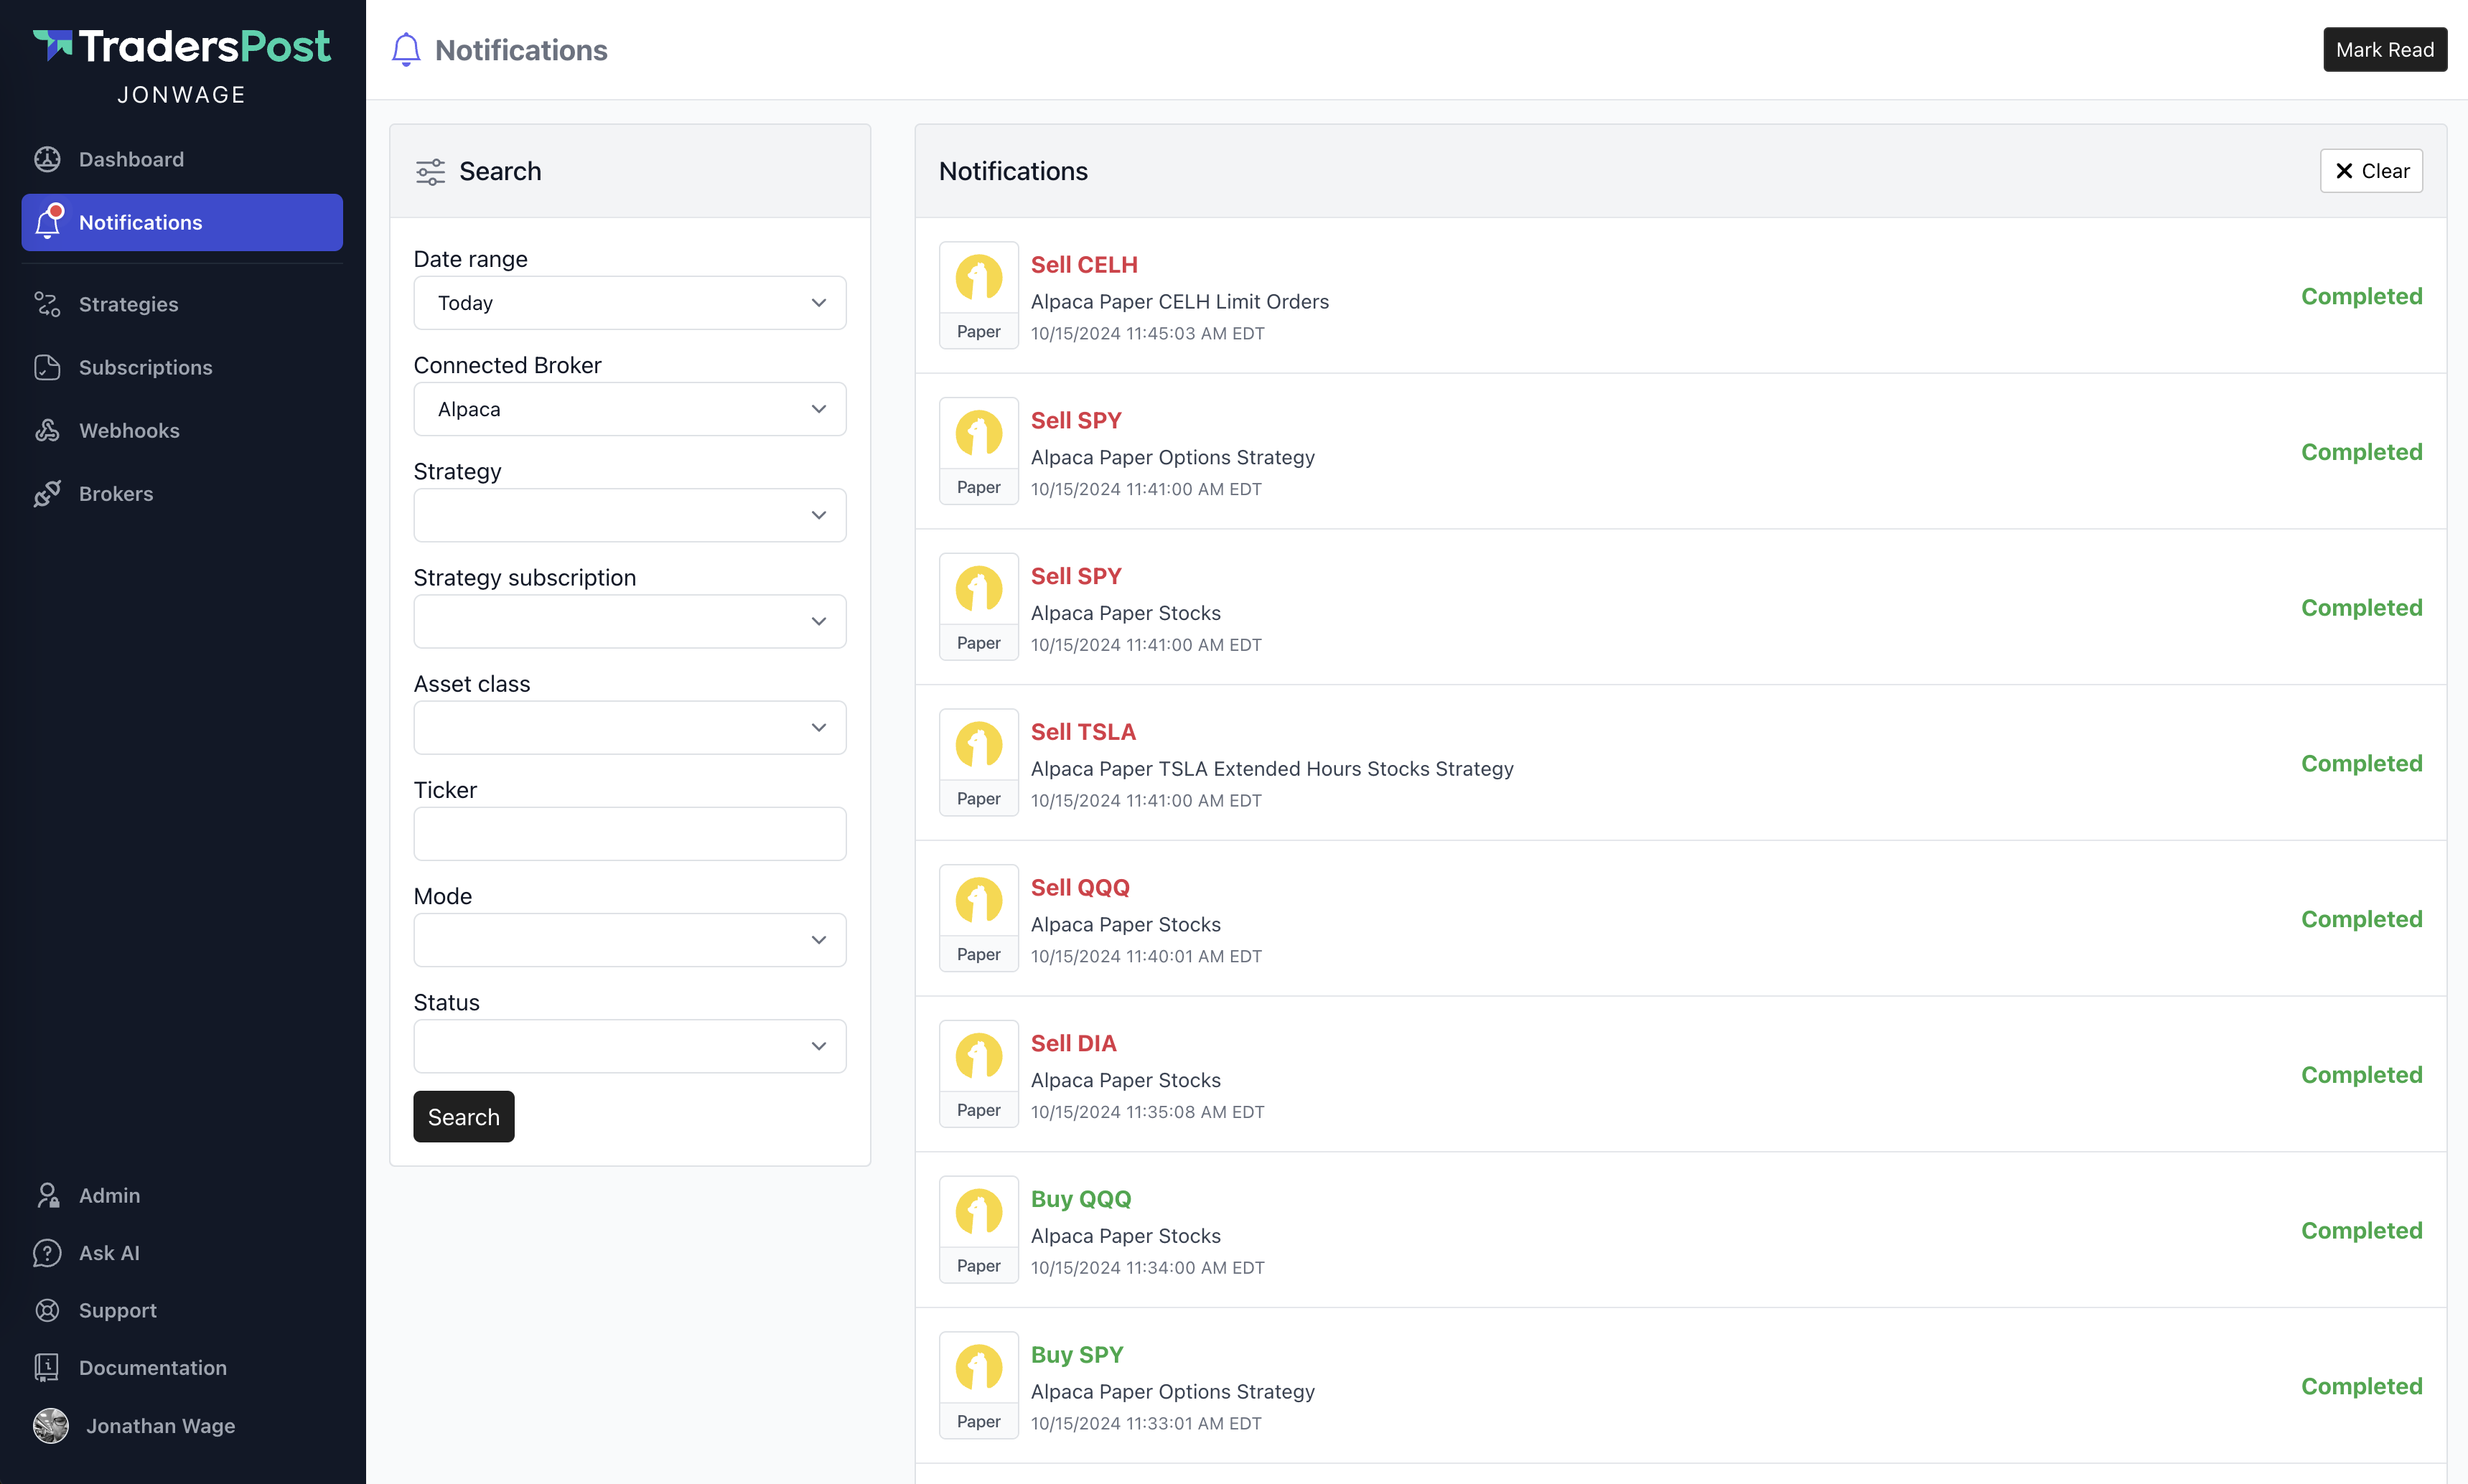Open the Date range dropdown set to Today
The width and height of the screenshot is (2468, 1484).
coord(630,303)
